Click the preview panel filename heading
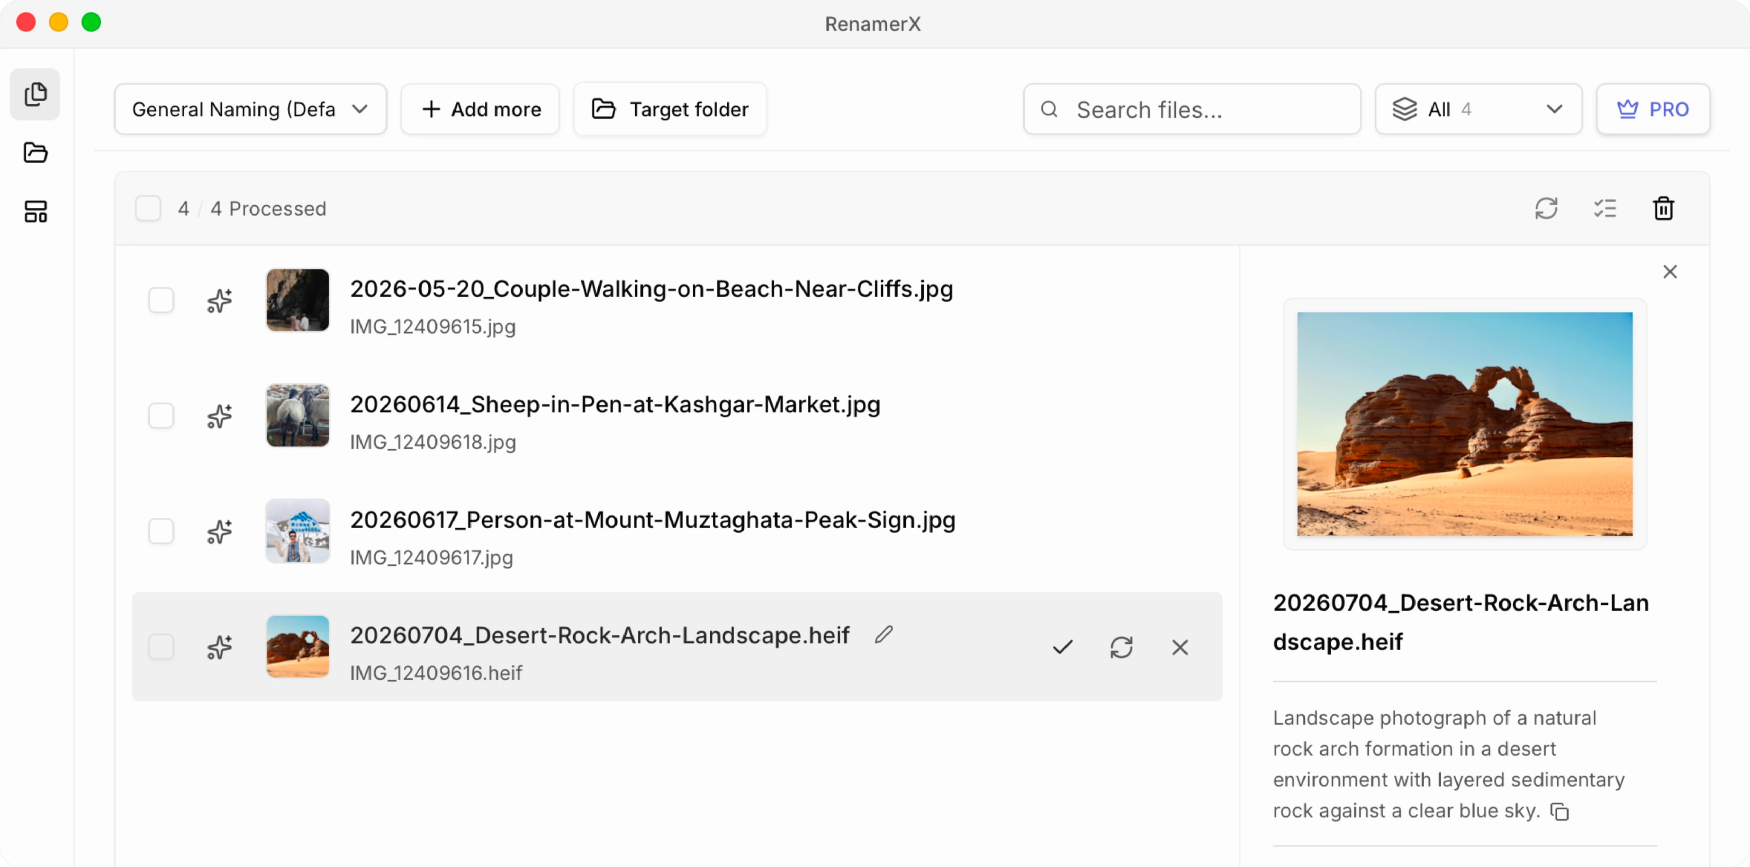Image resolution: width=1750 pixels, height=867 pixels. [x=1461, y=623]
